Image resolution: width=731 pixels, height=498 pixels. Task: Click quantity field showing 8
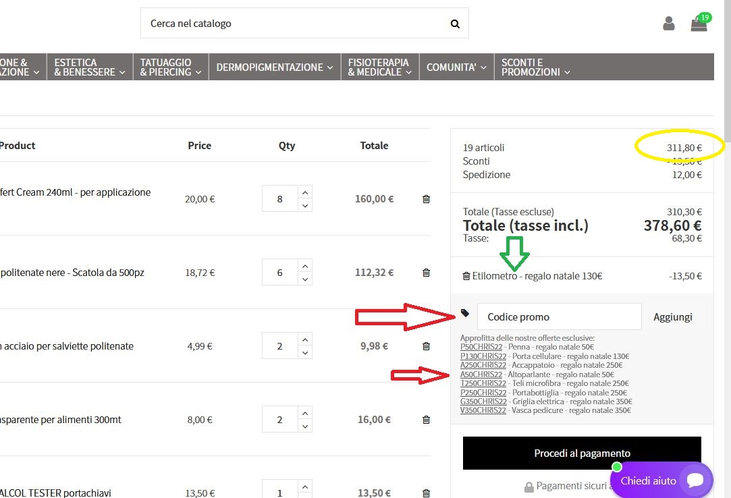pyautogui.click(x=279, y=199)
